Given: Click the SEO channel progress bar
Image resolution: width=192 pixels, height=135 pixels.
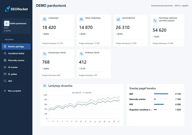Looking at the screenshot, I should pyautogui.click(x=161, y=94).
